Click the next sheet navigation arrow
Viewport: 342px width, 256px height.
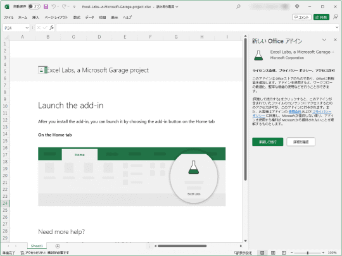coord(16,246)
